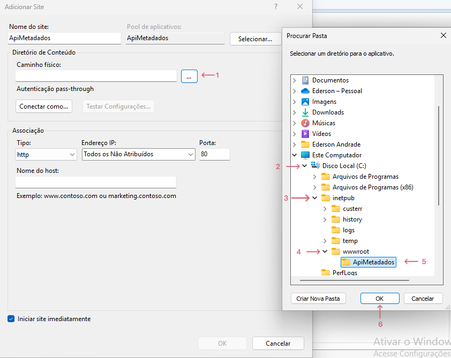Click Cancelar in Adicionar Site dialog
The height and width of the screenshot is (358, 451).
click(278, 344)
